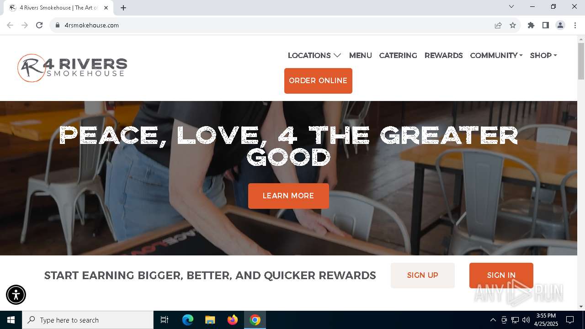The width and height of the screenshot is (585, 329).
Task: Click the address bar URL field
Action: pyautogui.click(x=274, y=25)
